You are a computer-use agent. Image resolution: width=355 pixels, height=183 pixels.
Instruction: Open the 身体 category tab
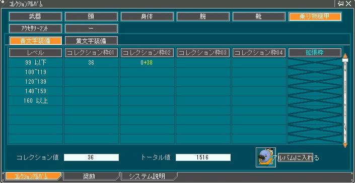click(x=147, y=17)
